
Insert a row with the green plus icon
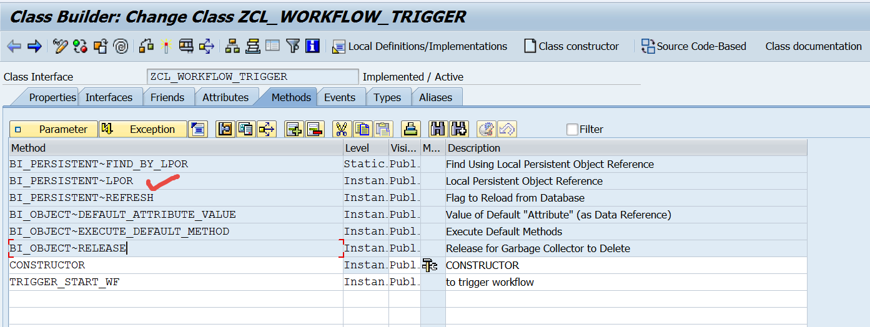pyautogui.click(x=294, y=129)
